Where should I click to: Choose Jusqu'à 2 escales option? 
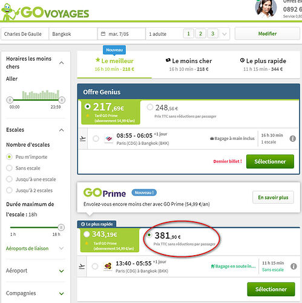point(9,190)
